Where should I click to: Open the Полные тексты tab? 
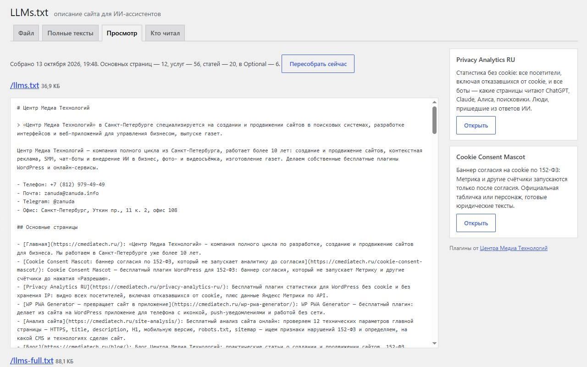coord(70,33)
